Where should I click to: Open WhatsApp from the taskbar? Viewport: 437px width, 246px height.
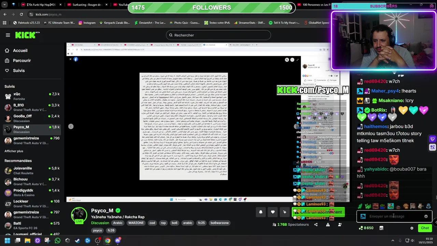coord(57,241)
